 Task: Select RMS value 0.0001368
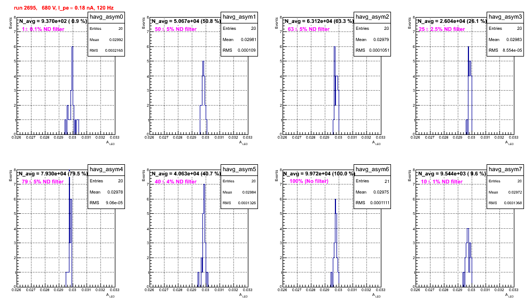513,203
